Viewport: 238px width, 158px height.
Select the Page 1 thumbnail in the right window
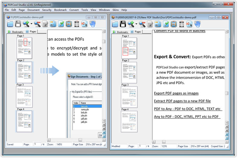[129, 48]
